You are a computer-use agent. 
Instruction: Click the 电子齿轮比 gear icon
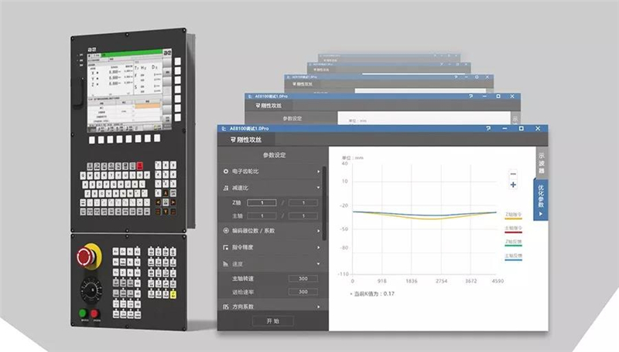pyautogui.click(x=225, y=171)
